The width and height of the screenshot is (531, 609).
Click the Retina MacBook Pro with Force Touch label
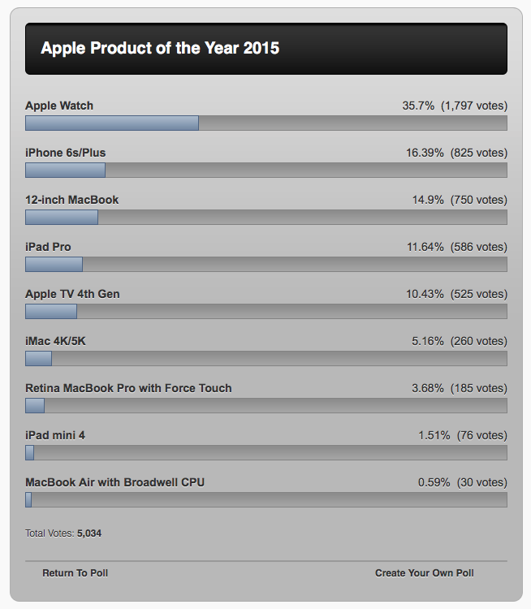pyautogui.click(x=128, y=388)
